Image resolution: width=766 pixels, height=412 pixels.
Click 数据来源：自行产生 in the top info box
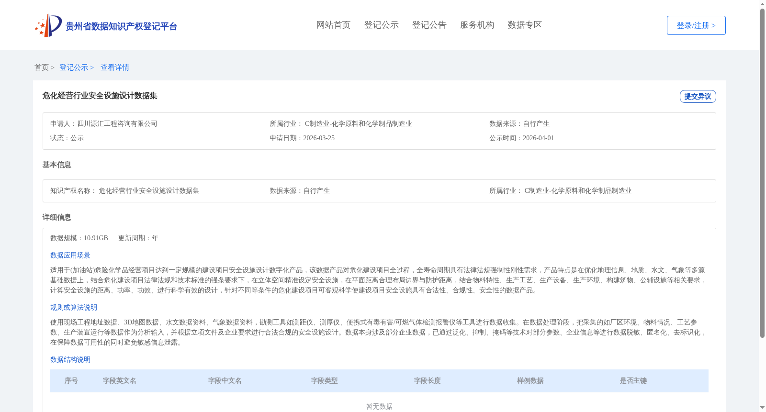pyautogui.click(x=519, y=123)
